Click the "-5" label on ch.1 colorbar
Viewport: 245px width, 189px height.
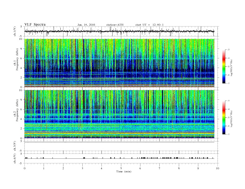pyautogui.click(x=228, y=67)
